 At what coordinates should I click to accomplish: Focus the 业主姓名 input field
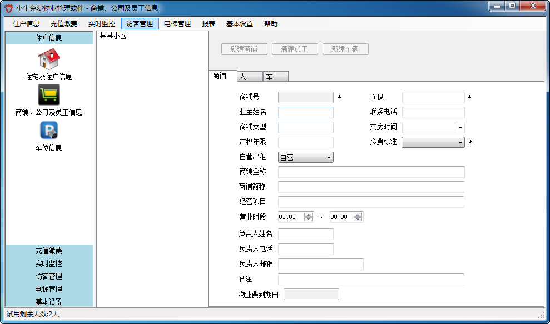pyautogui.click(x=305, y=112)
